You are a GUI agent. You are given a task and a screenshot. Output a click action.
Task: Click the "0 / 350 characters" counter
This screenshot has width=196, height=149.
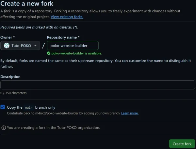(x=13, y=93)
